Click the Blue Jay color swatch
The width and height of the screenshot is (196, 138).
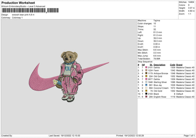click(x=146, y=85)
